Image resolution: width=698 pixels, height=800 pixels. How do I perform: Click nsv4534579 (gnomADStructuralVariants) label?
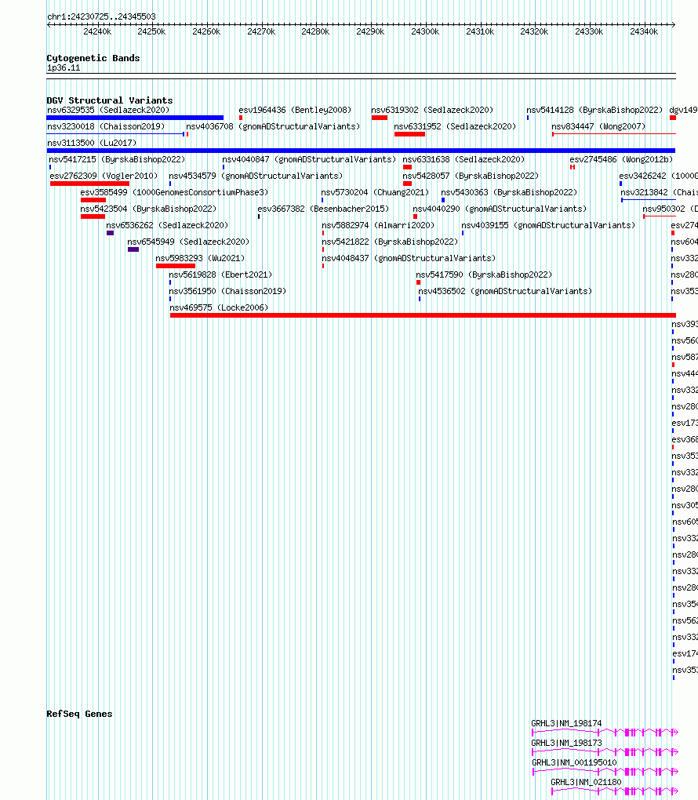[x=256, y=176]
